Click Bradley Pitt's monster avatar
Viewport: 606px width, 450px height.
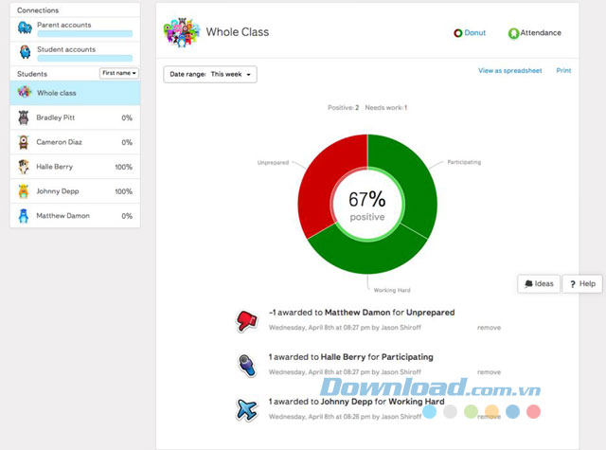coord(24,117)
